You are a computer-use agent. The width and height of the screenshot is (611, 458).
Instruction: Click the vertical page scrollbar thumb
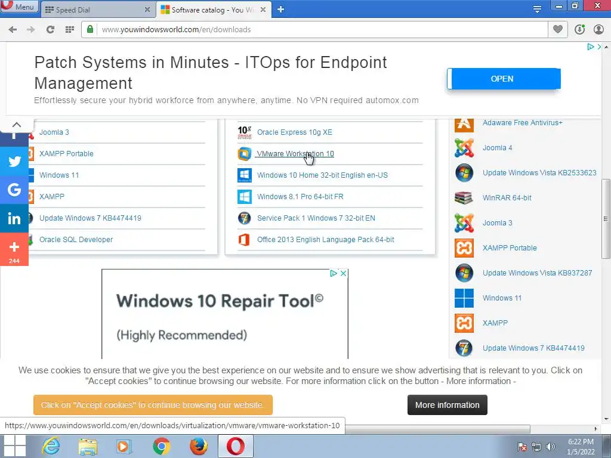pyautogui.click(x=606, y=219)
